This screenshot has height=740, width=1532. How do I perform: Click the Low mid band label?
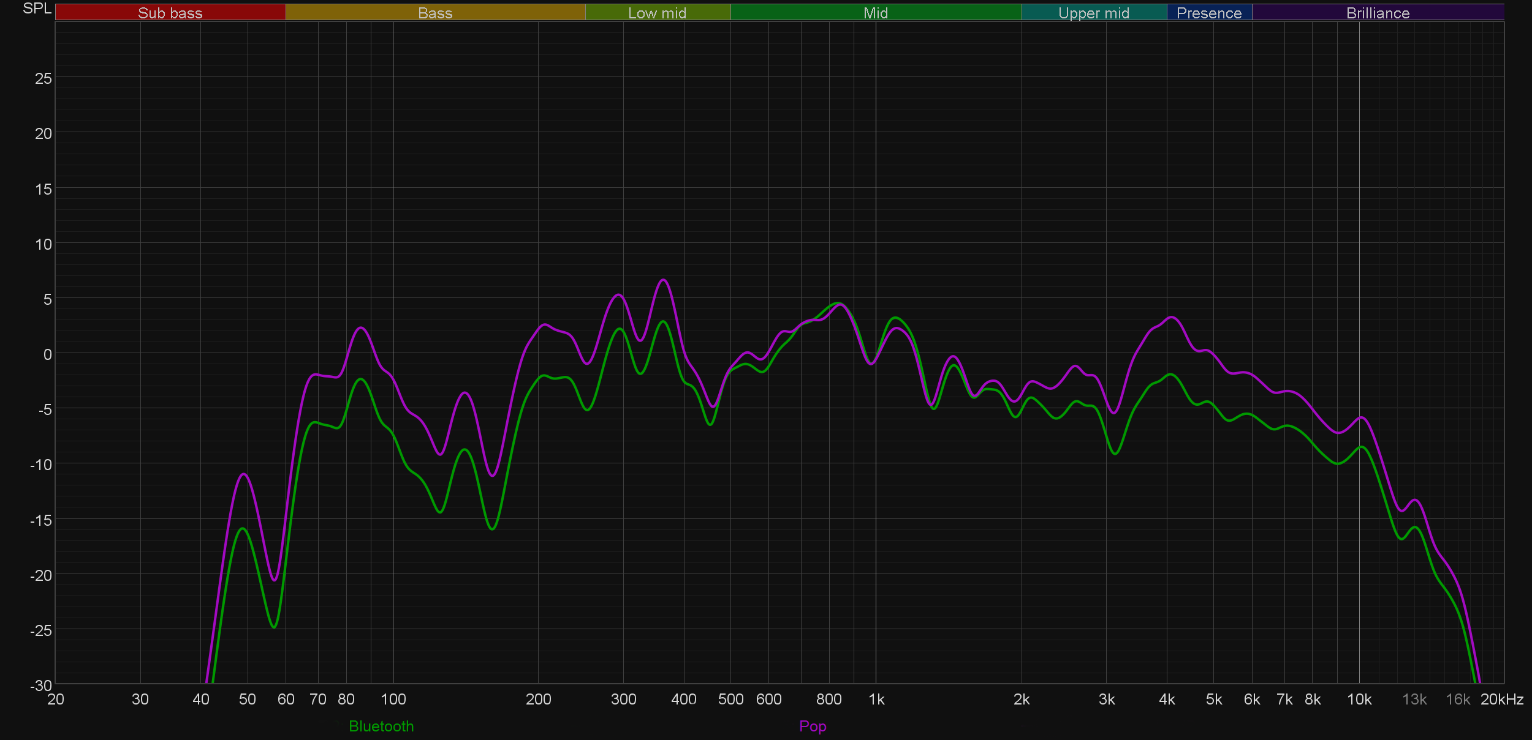[x=657, y=13]
